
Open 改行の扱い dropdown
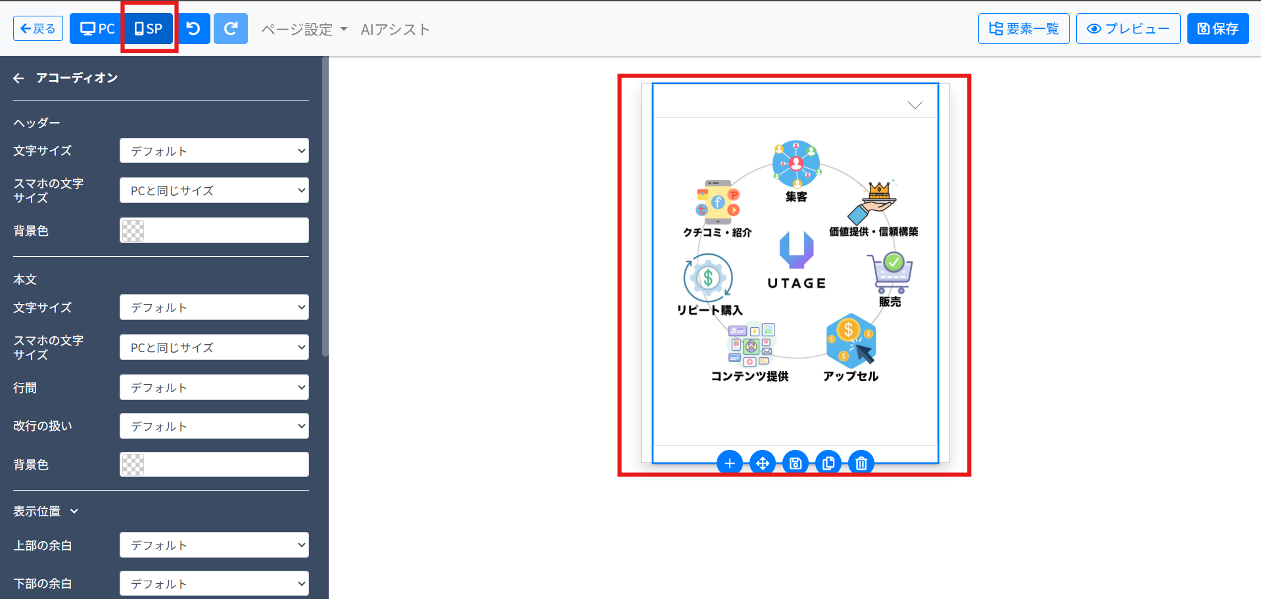[214, 426]
